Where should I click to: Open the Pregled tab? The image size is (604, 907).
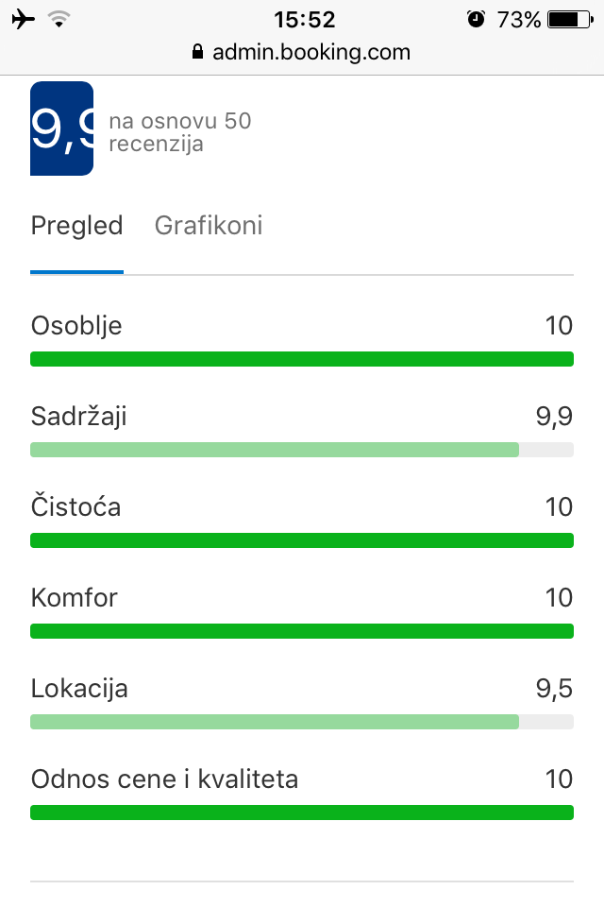(77, 227)
